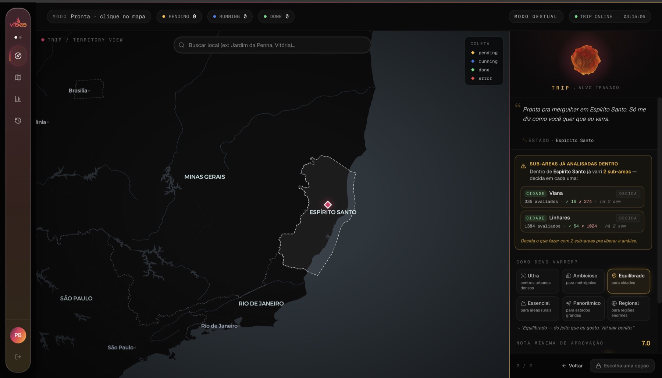Click the Escolha uma opção button
The image size is (662, 378).
pos(622,365)
